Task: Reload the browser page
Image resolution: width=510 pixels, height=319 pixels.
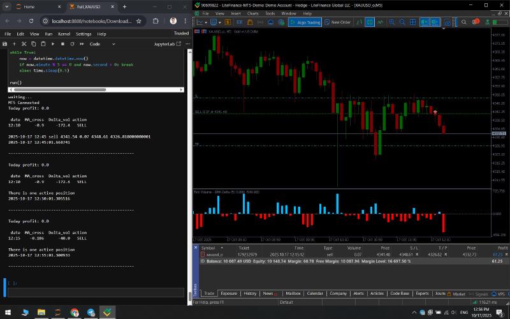Action: (31, 21)
